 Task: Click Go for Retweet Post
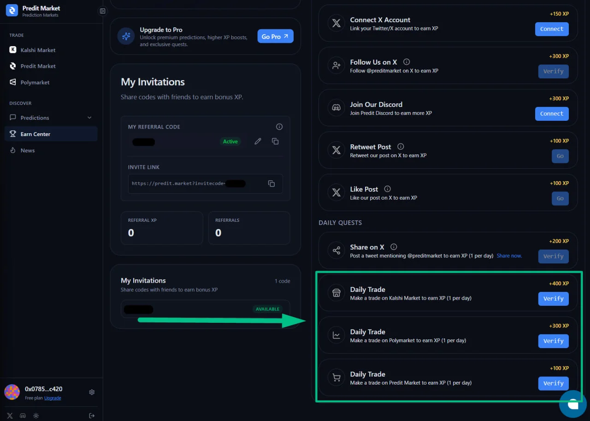[x=560, y=156]
